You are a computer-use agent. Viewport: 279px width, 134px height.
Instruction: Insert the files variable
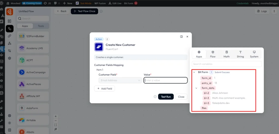204,108
